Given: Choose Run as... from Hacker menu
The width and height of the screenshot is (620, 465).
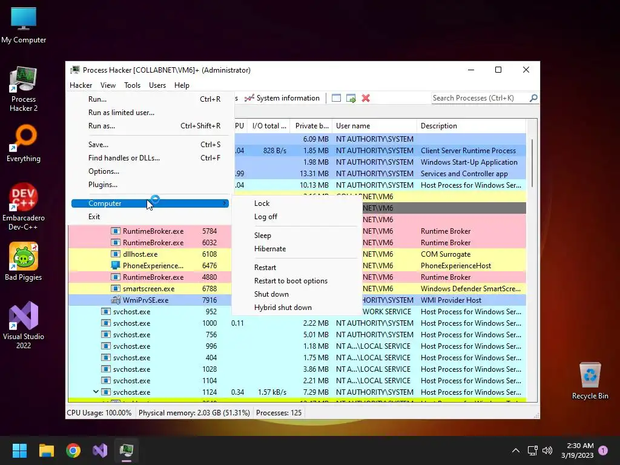Looking at the screenshot, I should pos(150,126).
